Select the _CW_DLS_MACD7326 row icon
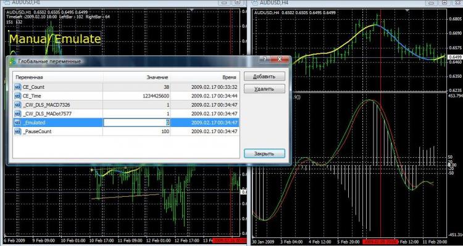The image size is (463, 246). point(18,105)
